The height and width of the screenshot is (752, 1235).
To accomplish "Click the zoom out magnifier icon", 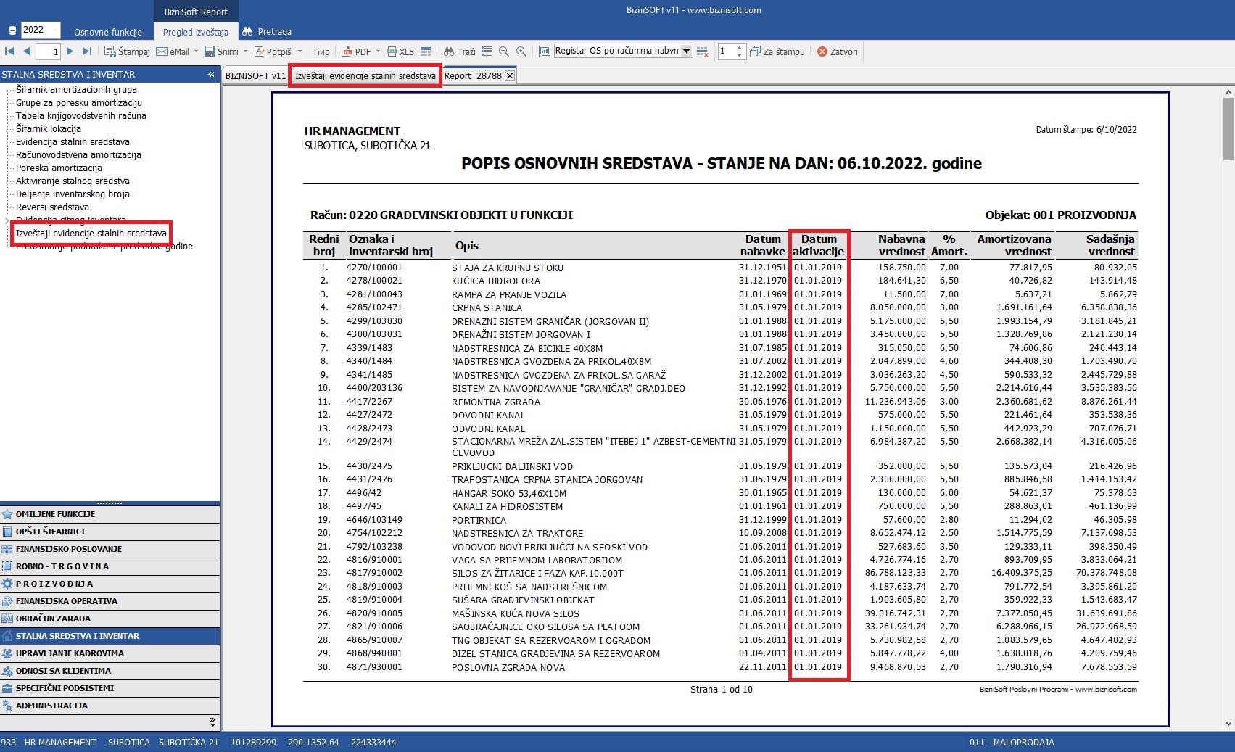I will [504, 51].
